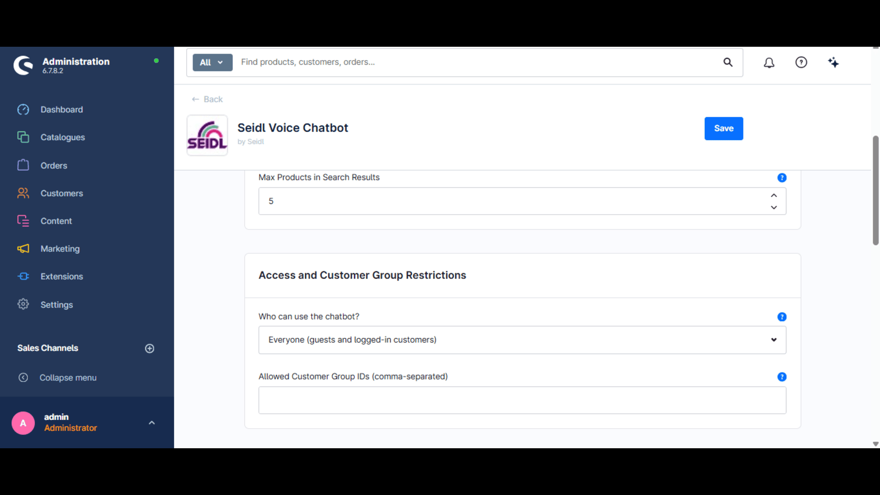Click the Collapse menu arrow icon
Viewport: 880px width, 495px height.
(x=23, y=378)
